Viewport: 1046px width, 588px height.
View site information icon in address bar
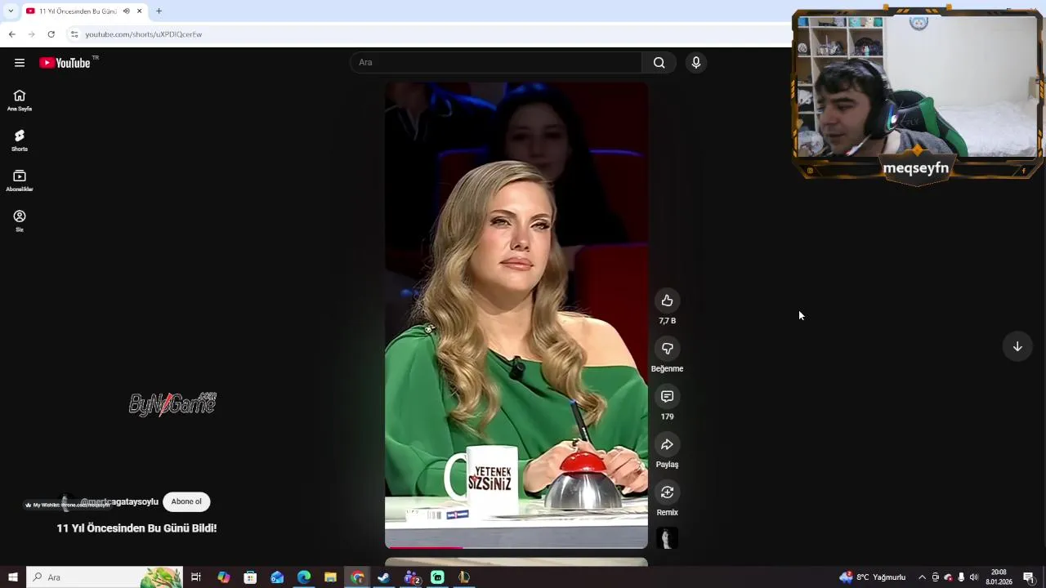(74, 34)
